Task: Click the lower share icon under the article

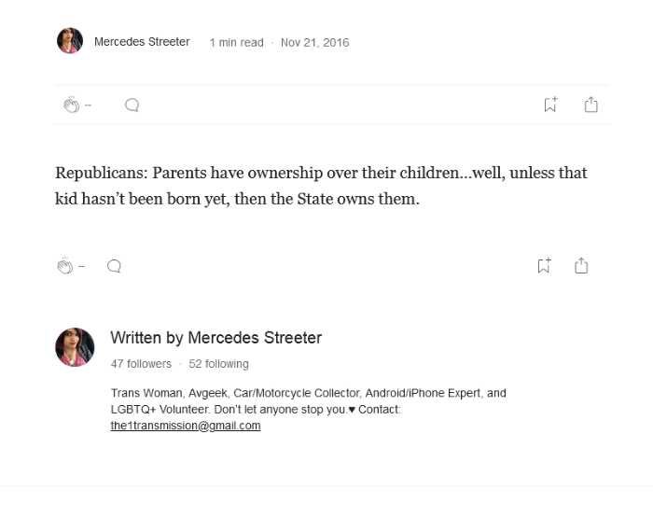Action: point(581,266)
